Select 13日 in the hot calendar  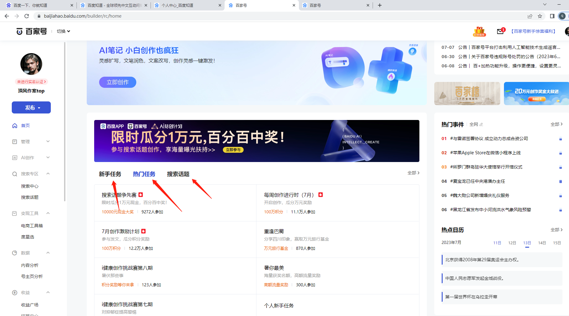[x=527, y=243]
